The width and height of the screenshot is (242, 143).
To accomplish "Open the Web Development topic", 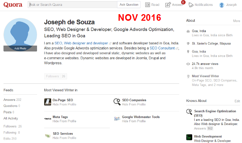I will click(x=208, y=136).
